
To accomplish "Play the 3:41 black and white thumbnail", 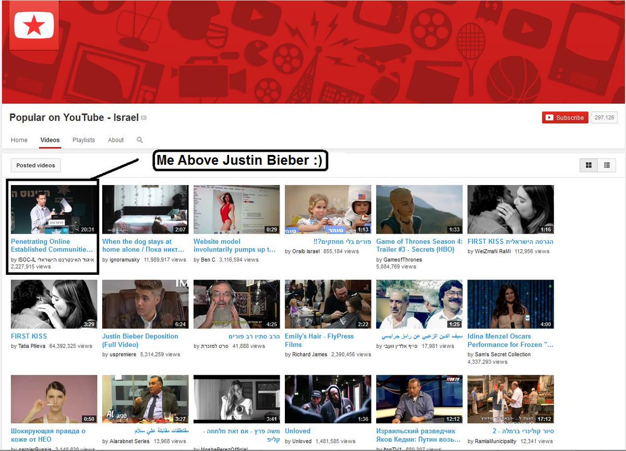I will coord(237,399).
